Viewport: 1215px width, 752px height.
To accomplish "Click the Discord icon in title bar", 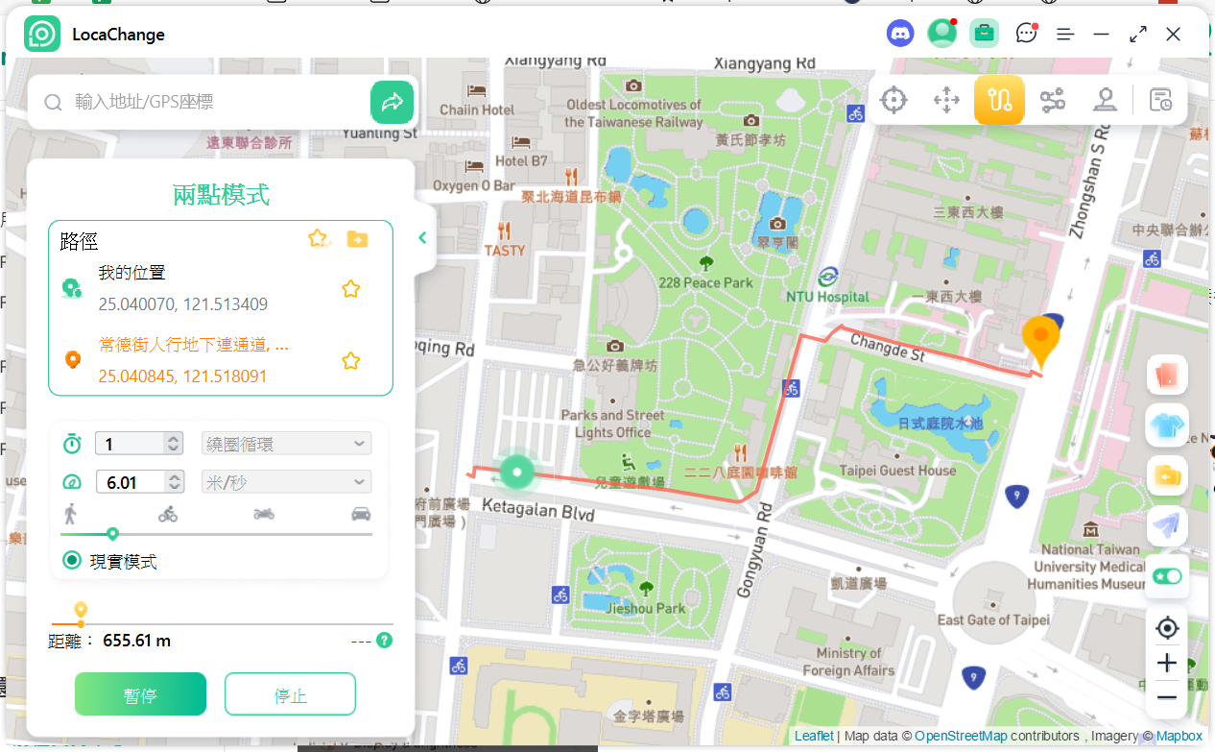I will click(900, 34).
